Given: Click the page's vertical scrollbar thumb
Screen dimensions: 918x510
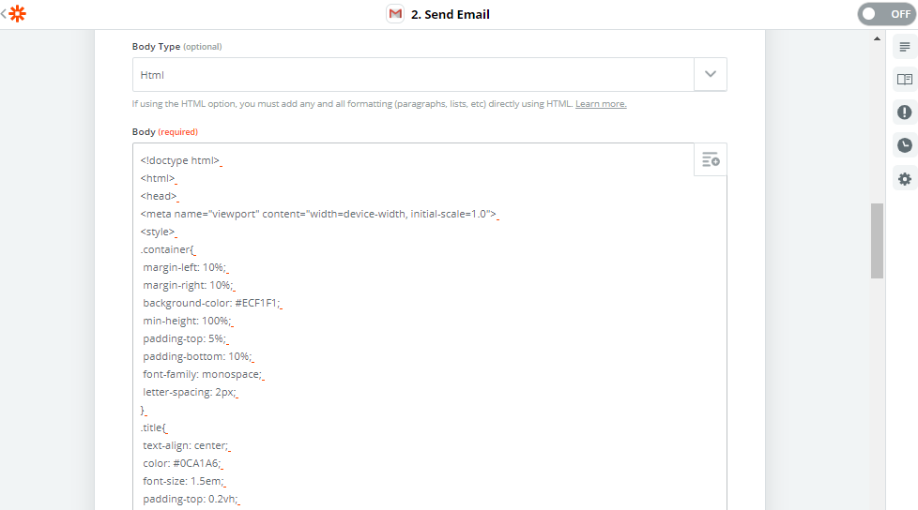Looking at the screenshot, I should coord(877,240).
